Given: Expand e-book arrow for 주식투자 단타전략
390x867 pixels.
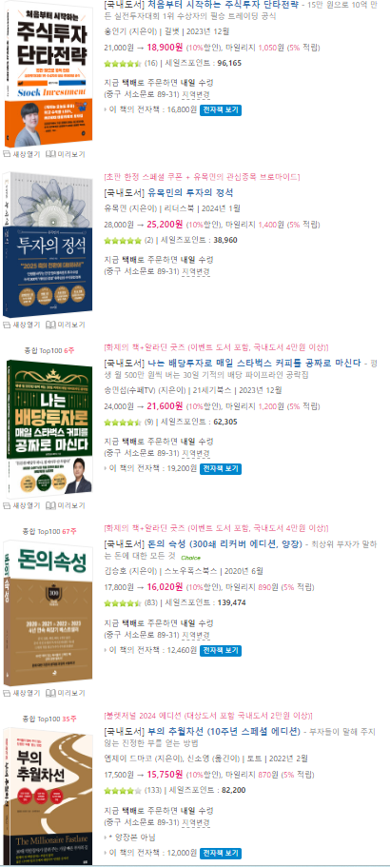Looking at the screenshot, I should pyautogui.click(x=106, y=109).
